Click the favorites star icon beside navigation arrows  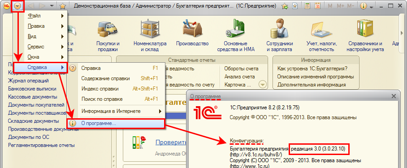pos(63,6)
